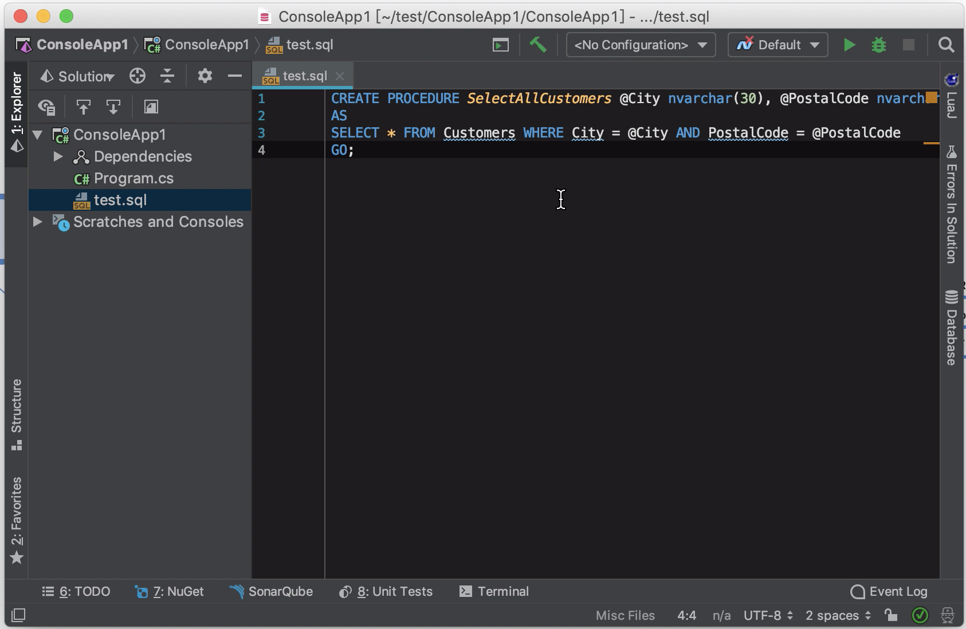Click the n/a line-separator status entry
The width and height of the screenshot is (966, 629).
tap(721, 615)
